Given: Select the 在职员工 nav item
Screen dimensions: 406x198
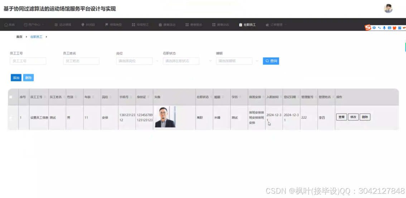Looking at the screenshot, I should pos(247,25).
